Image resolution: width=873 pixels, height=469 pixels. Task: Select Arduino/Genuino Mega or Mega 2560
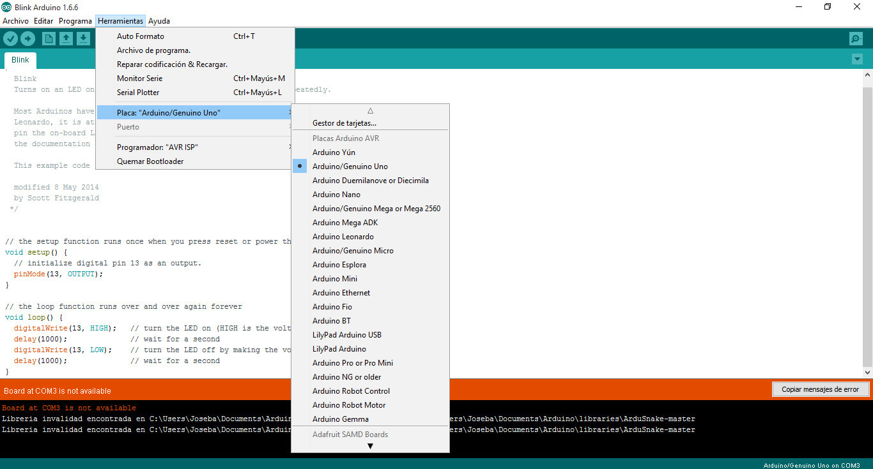(x=370, y=209)
